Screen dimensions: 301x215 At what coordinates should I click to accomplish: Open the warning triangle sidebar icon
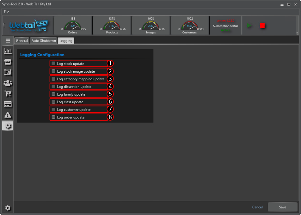8,115
